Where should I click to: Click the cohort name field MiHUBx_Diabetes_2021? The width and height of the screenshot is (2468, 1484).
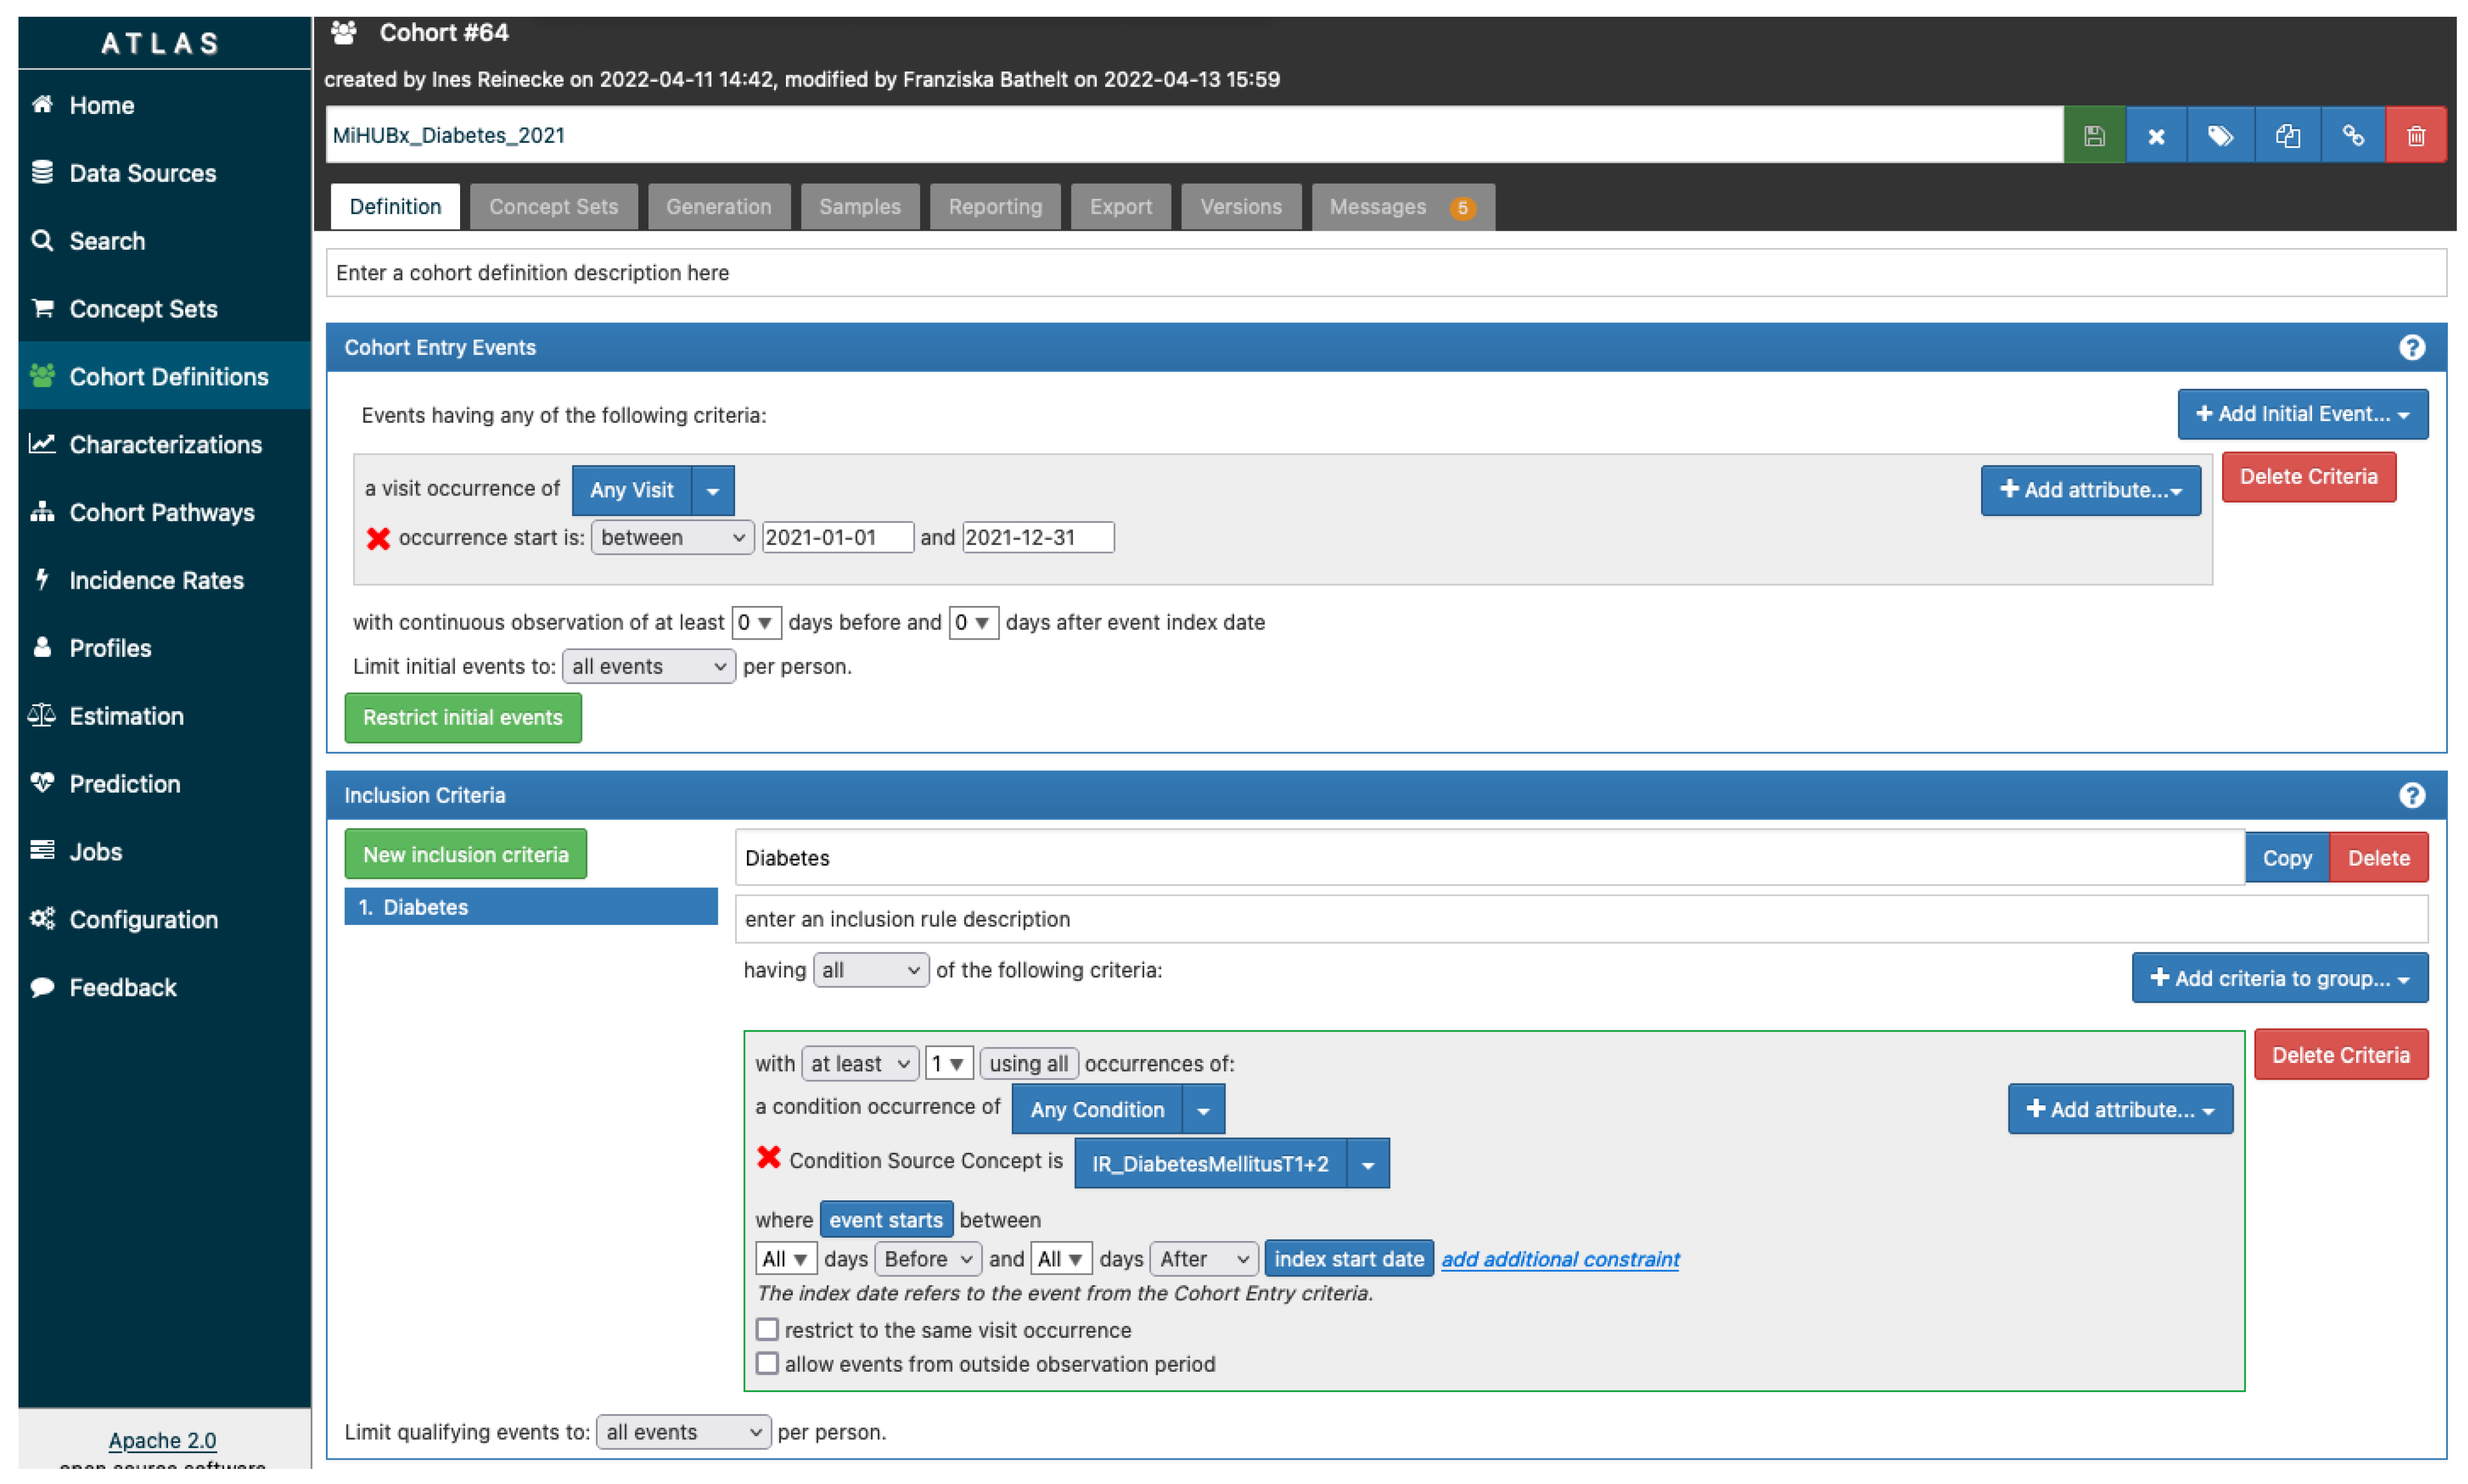1194,135
